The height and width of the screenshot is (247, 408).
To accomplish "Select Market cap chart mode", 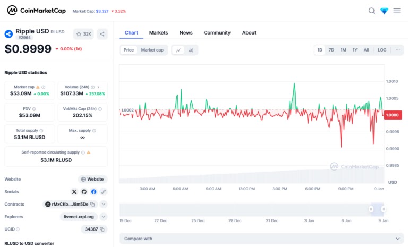I will pos(152,50).
